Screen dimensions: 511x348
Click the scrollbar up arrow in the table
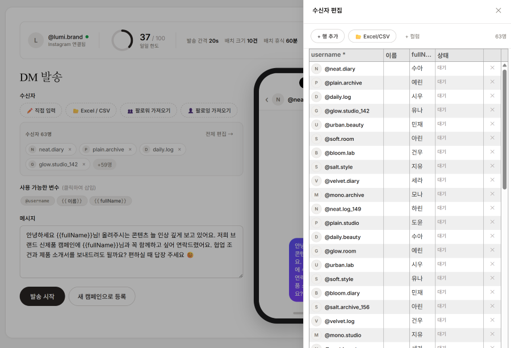[505, 65]
